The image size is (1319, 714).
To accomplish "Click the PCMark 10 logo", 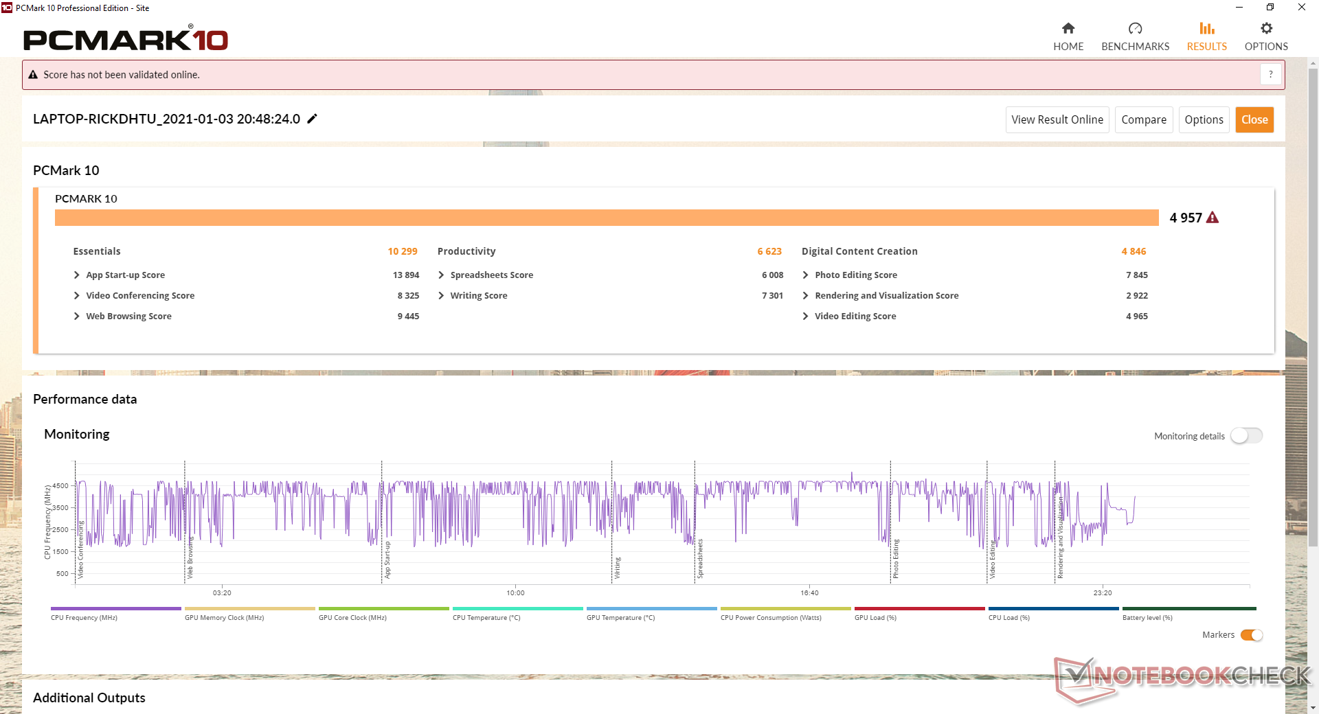I will 126,40.
